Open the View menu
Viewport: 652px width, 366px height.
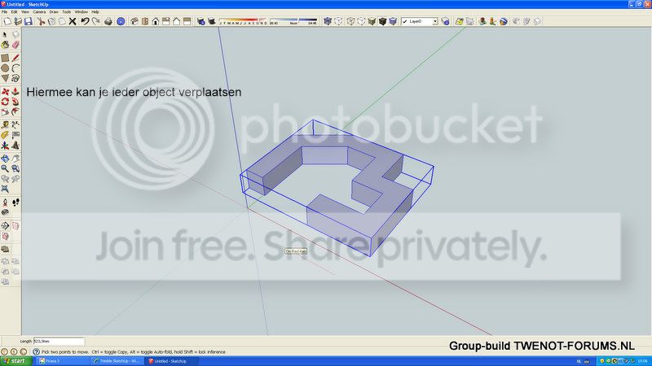point(25,12)
